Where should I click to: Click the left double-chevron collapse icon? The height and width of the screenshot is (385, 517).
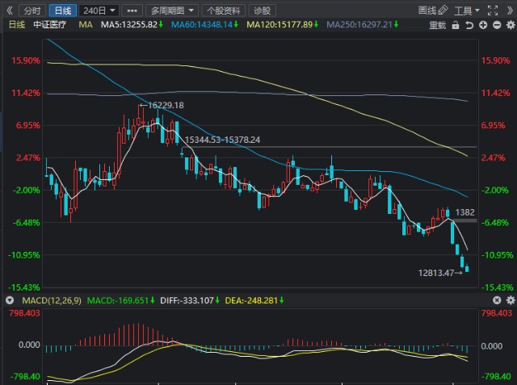click(x=9, y=10)
